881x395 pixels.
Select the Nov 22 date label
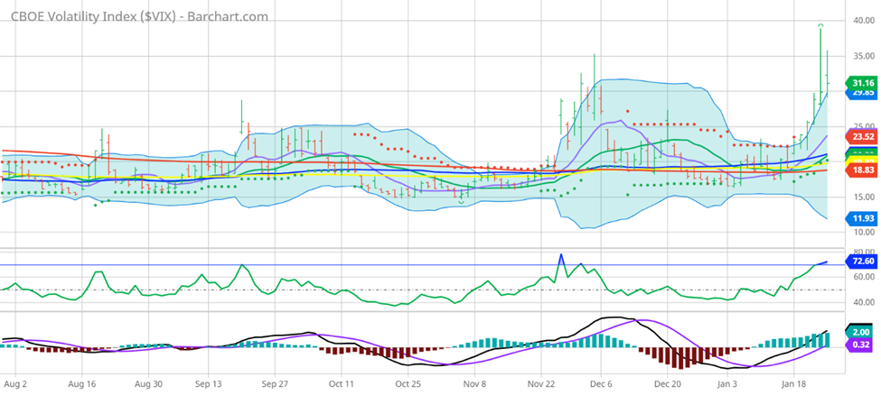[x=541, y=385]
